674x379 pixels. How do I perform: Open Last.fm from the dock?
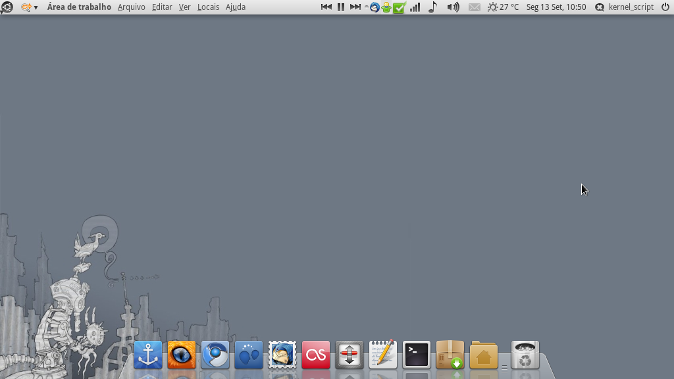[316, 355]
